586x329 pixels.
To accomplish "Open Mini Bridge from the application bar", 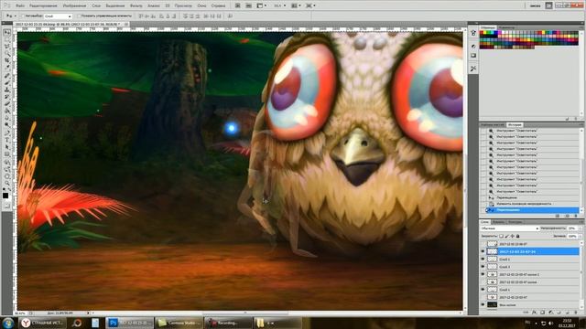I will click(248, 5).
